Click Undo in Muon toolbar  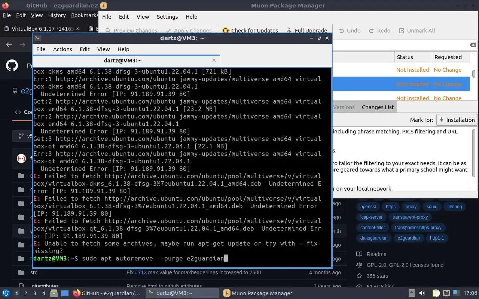[x=350, y=31]
